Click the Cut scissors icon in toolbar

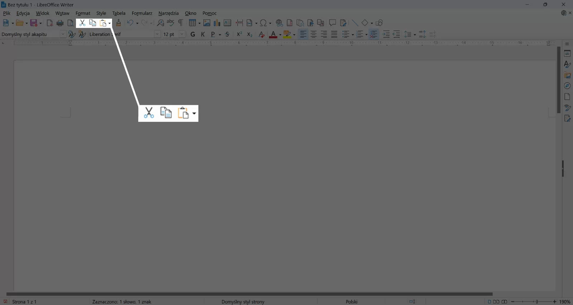82,23
